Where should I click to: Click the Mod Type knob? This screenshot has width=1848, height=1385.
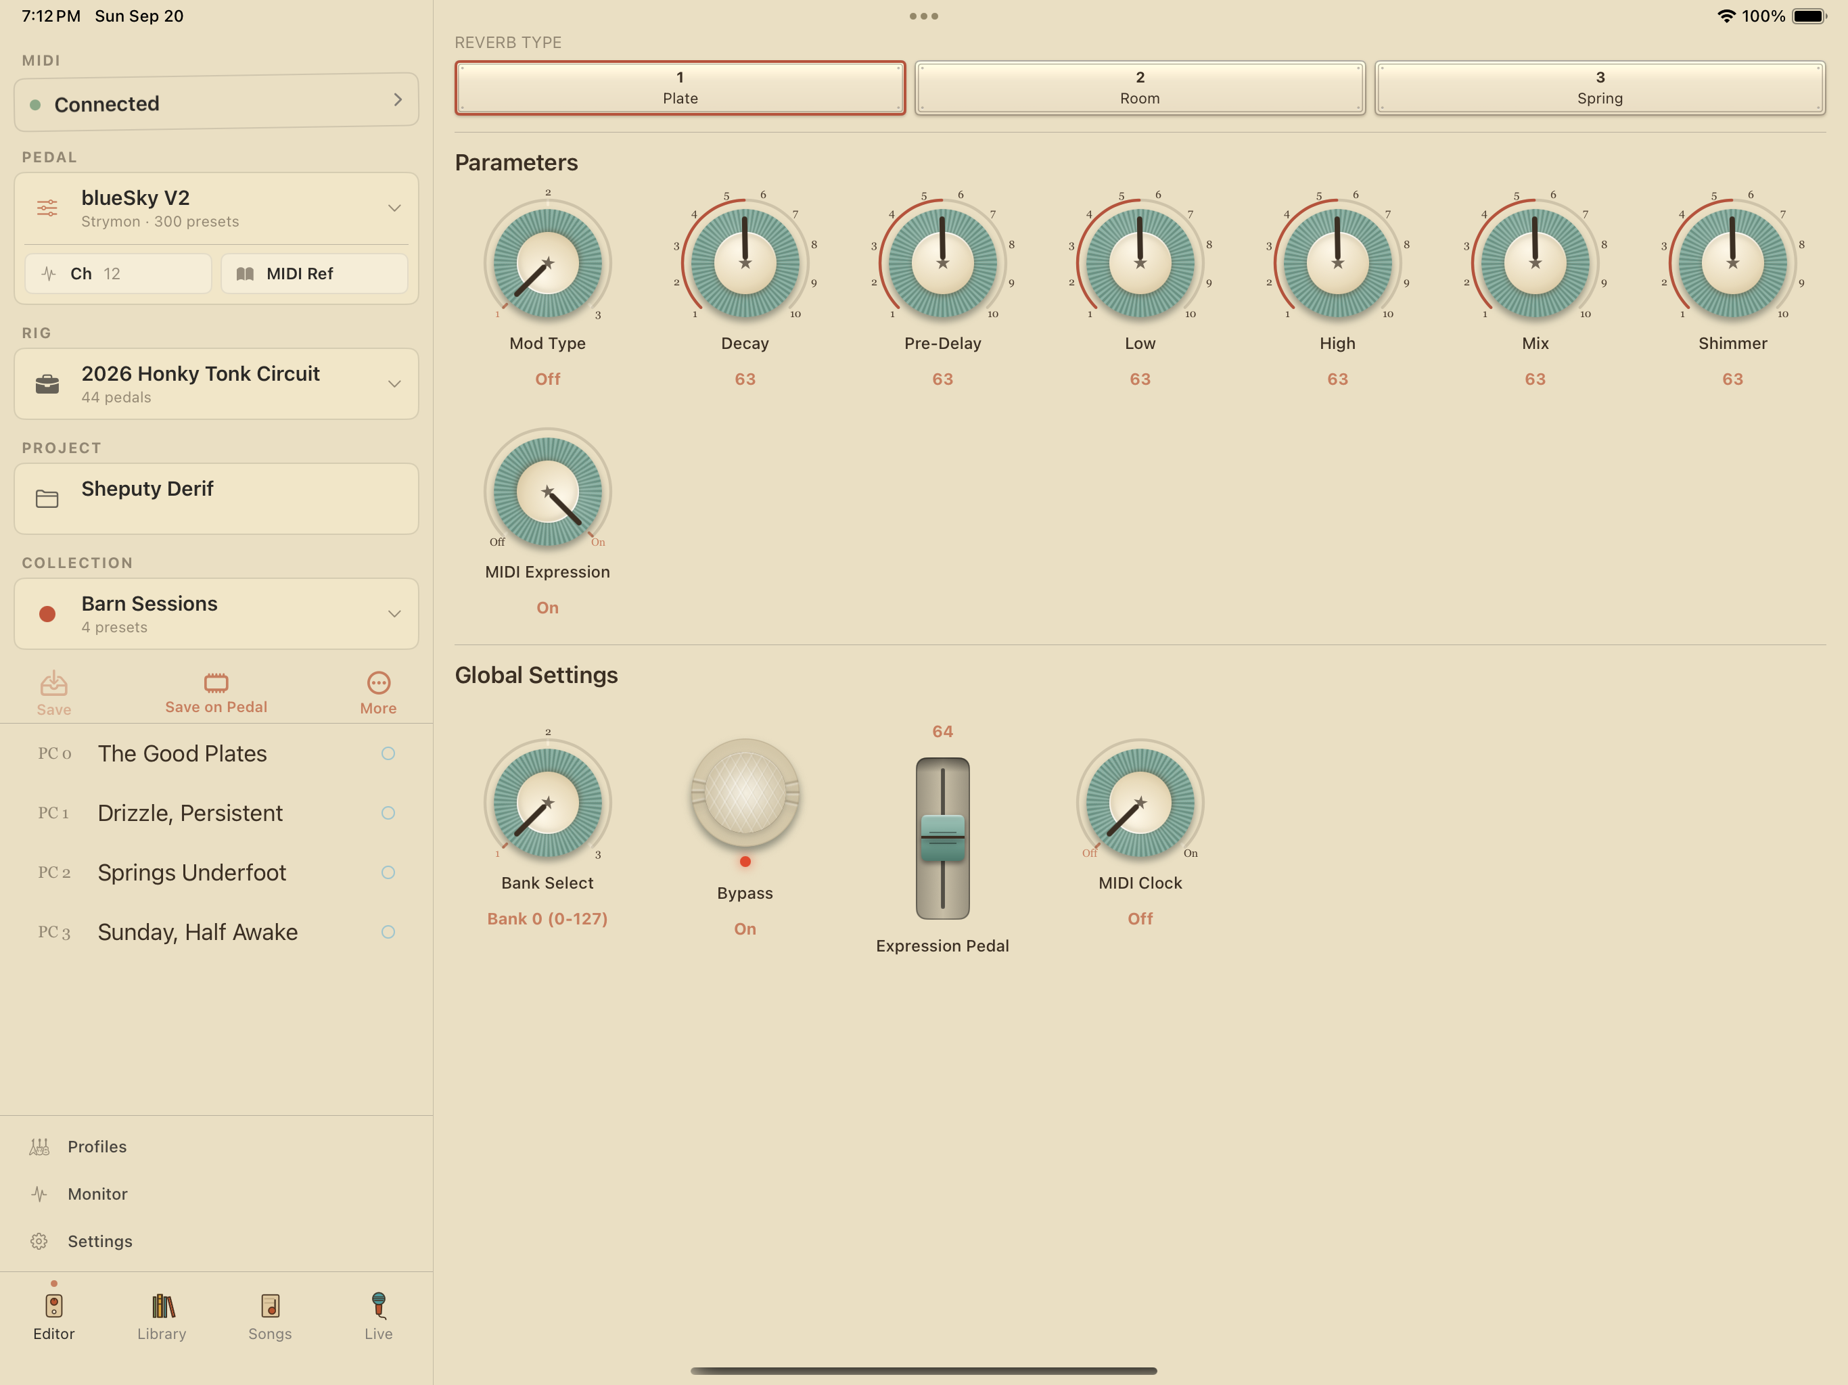coord(548,262)
